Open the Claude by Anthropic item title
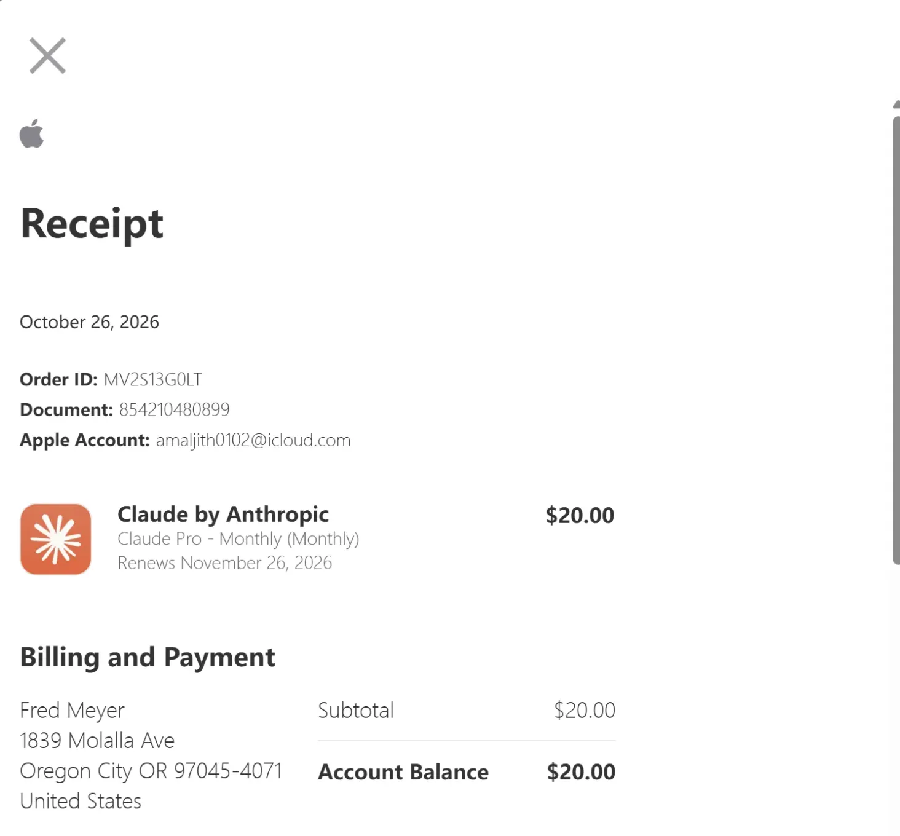The width and height of the screenshot is (900, 836). (x=223, y=514)
